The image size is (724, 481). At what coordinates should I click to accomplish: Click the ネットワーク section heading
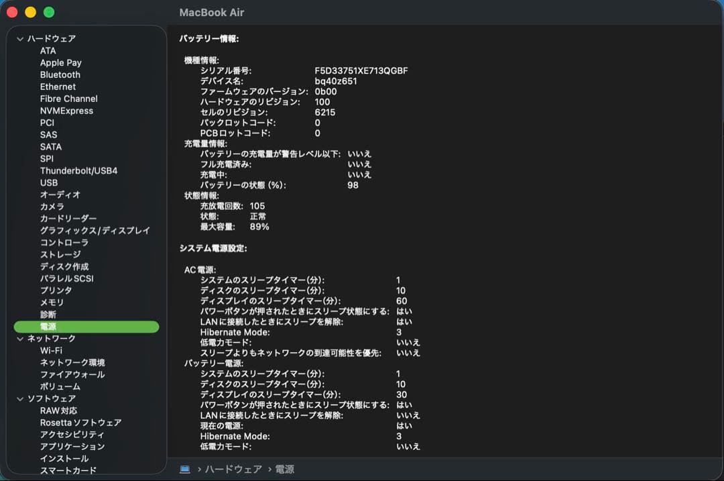point(51,339)
